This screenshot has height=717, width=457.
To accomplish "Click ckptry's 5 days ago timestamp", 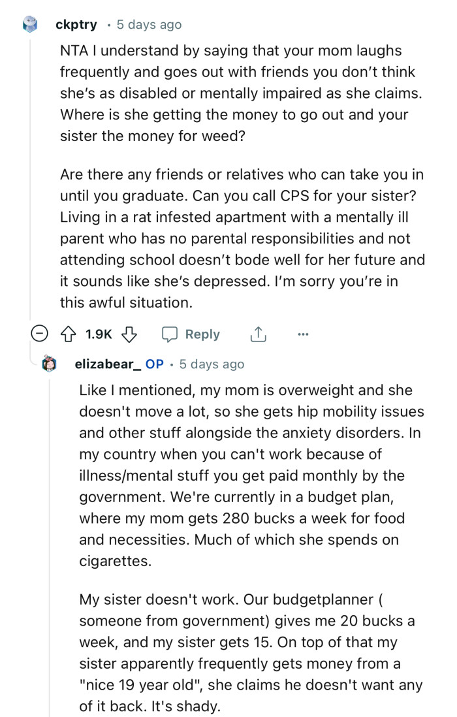I will tap(148, 24).
